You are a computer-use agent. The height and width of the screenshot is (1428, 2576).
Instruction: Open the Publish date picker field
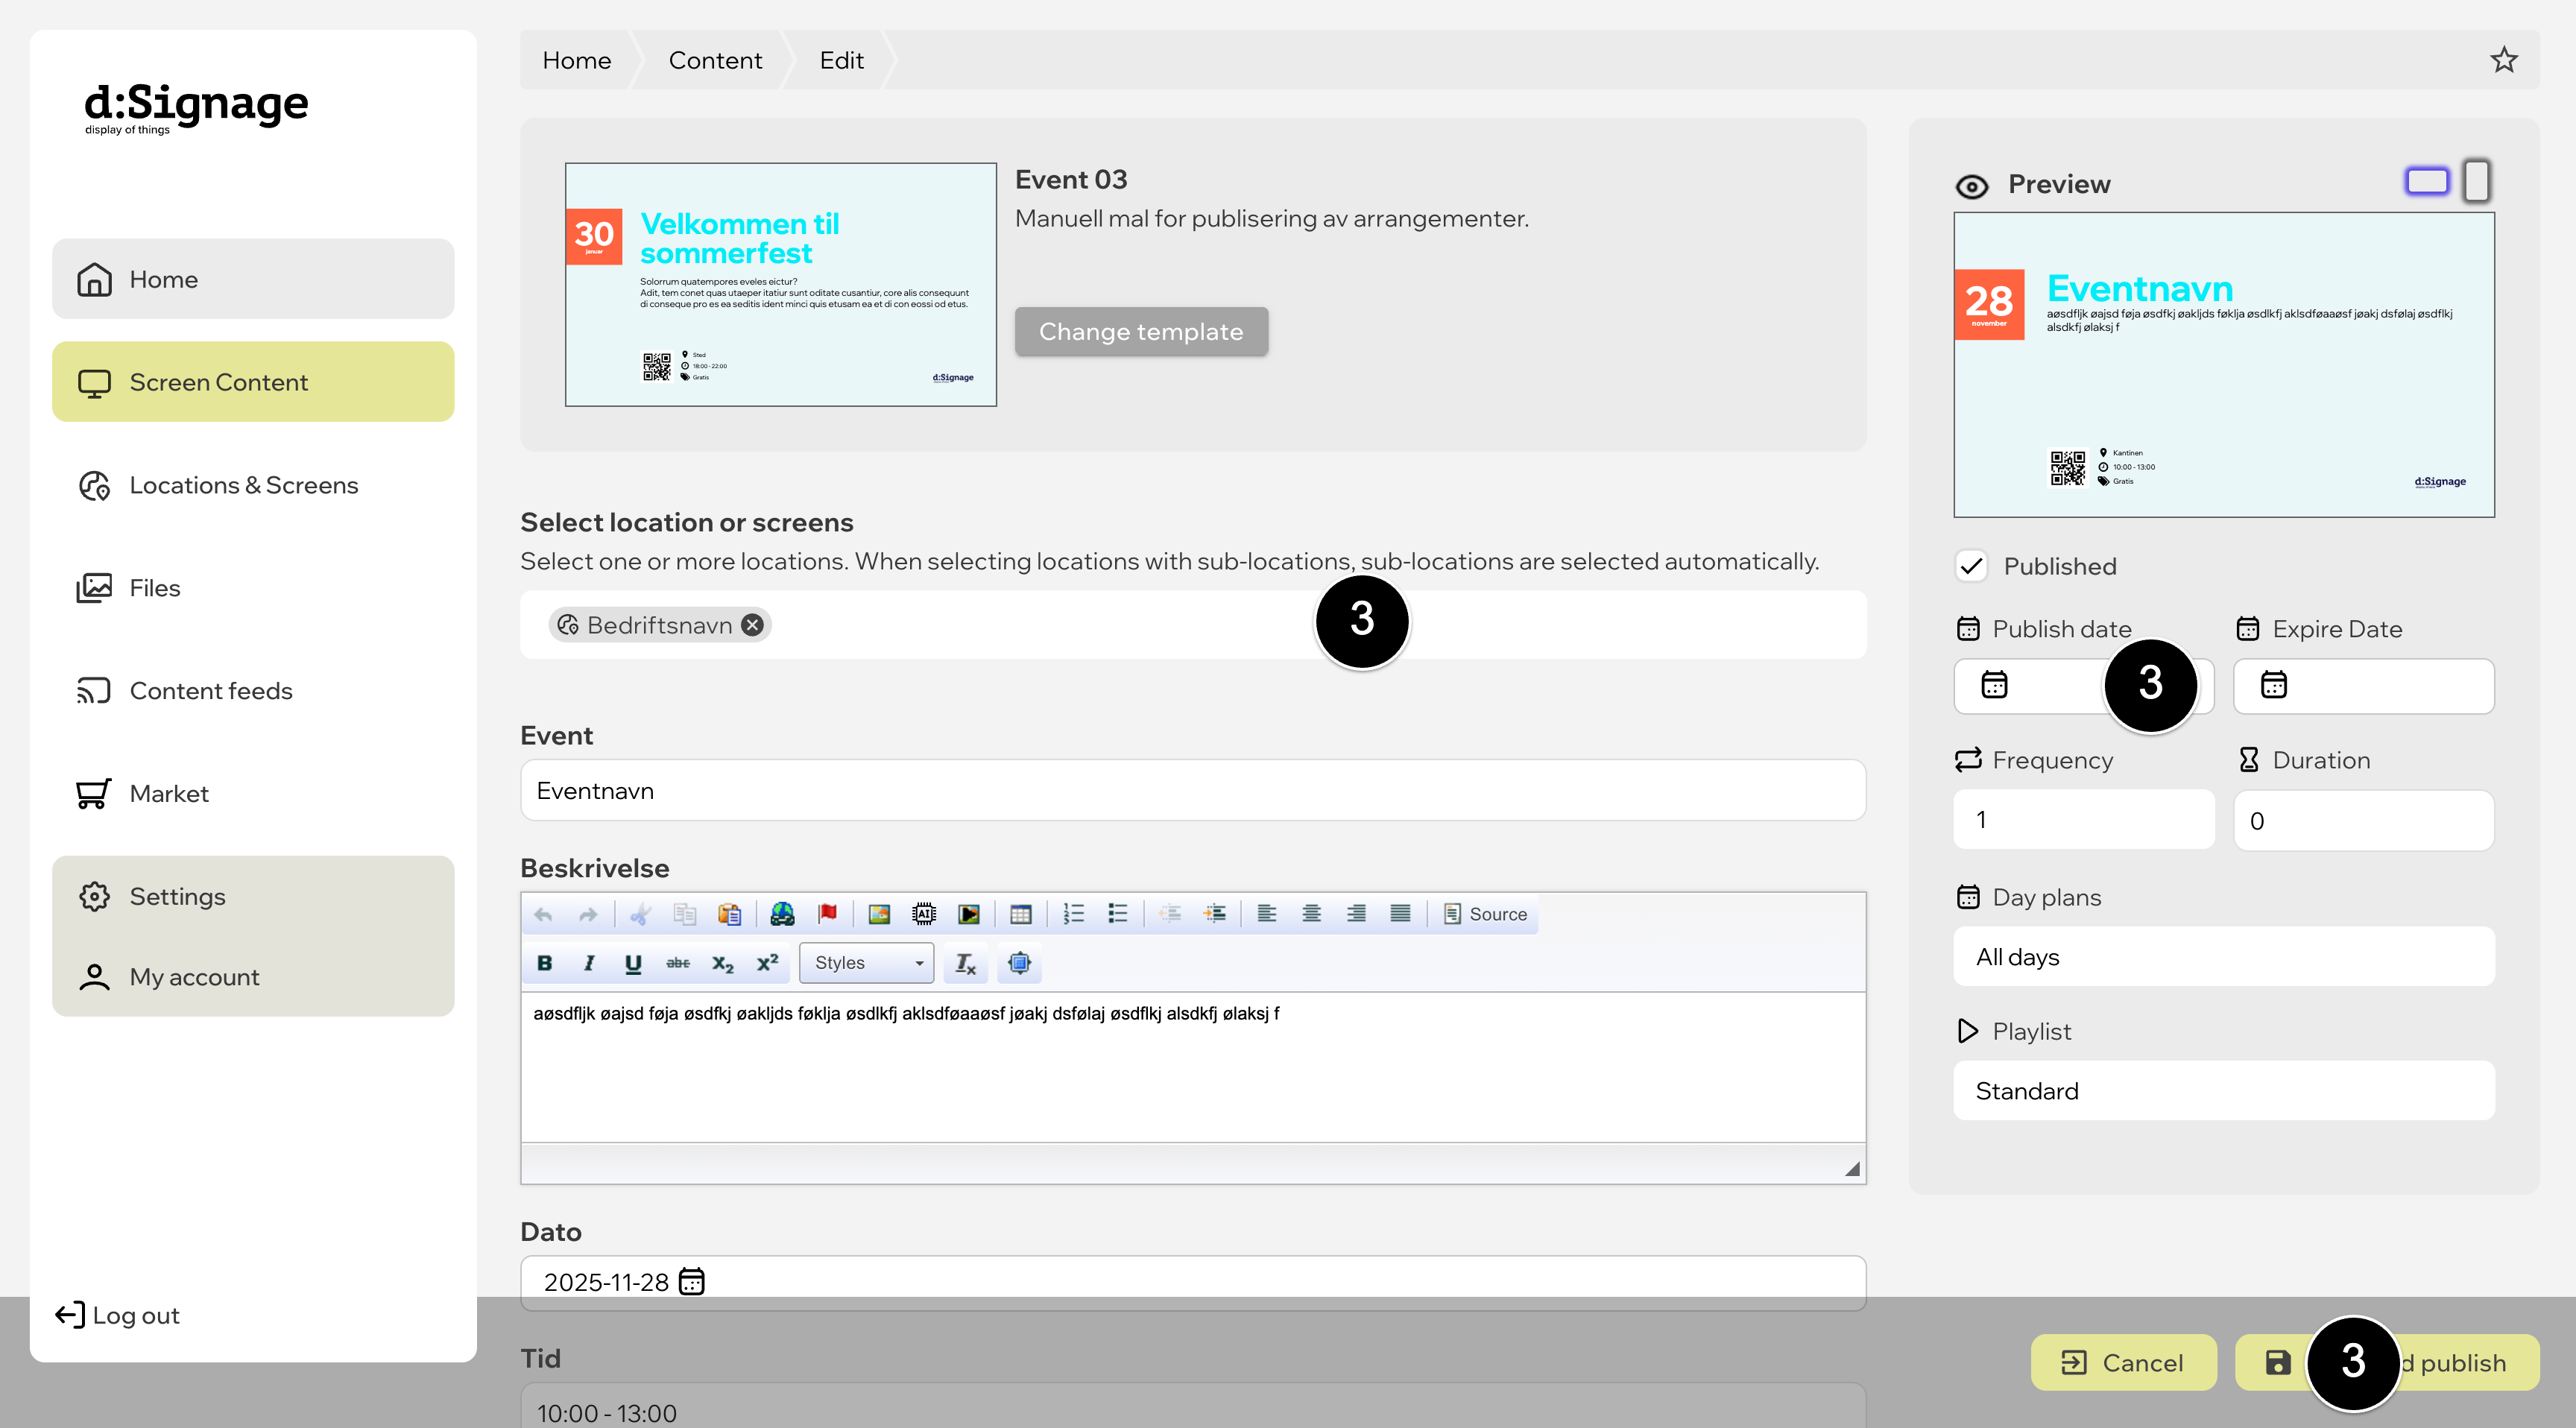pos(2084,686)
